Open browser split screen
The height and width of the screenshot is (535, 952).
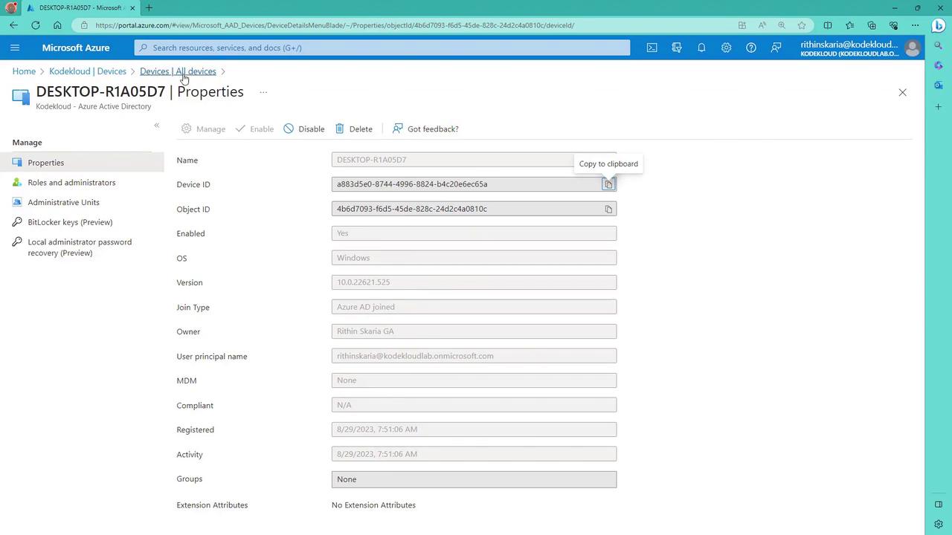coord(828,25)
